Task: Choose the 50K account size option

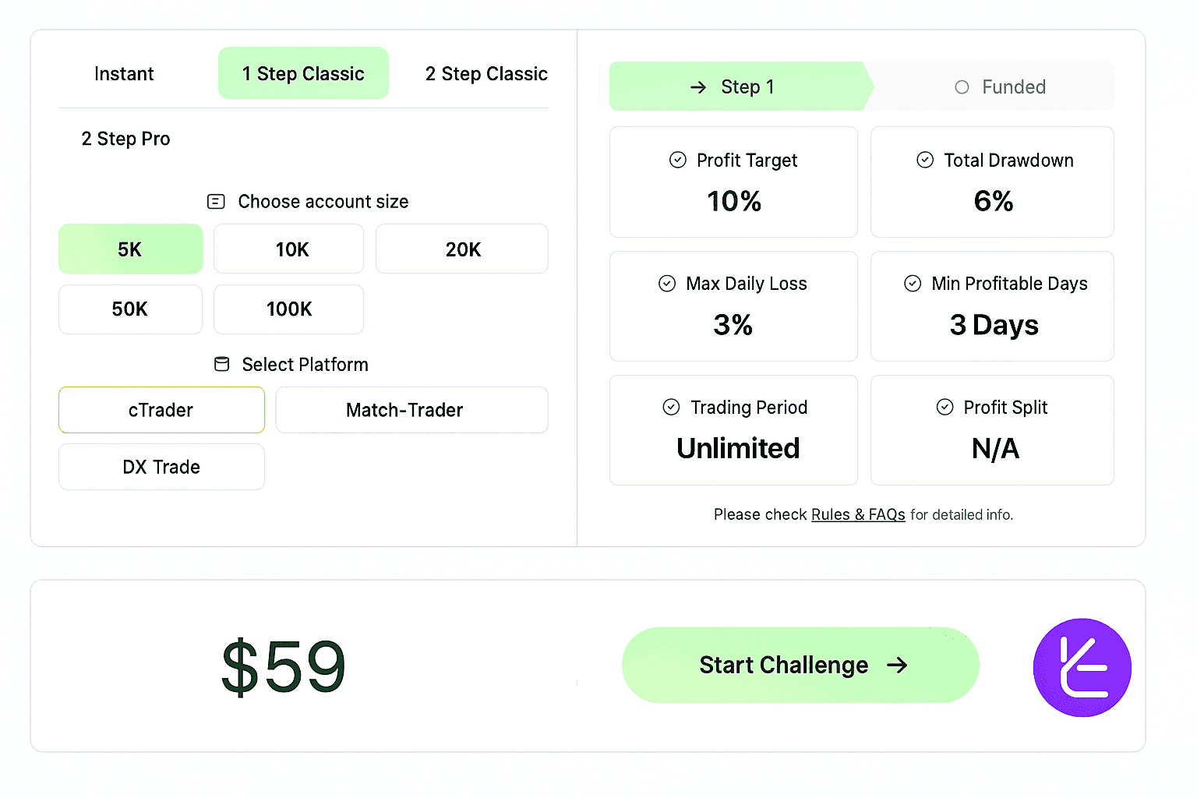Action: click(x=130, y=309)
